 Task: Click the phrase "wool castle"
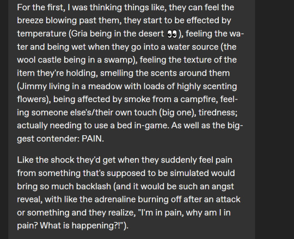click(x=39, y=60)
